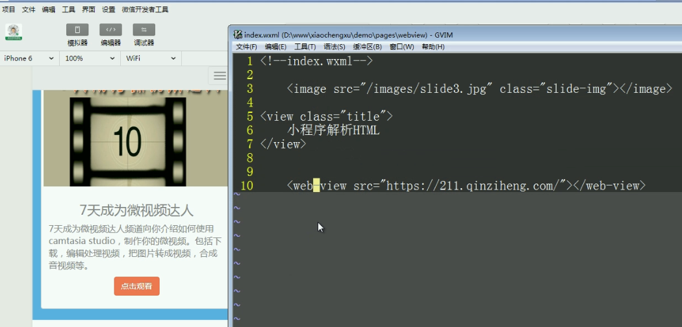Open the 界面 menu
This screenshot has height=327, width=682.
tap(89, 9)
